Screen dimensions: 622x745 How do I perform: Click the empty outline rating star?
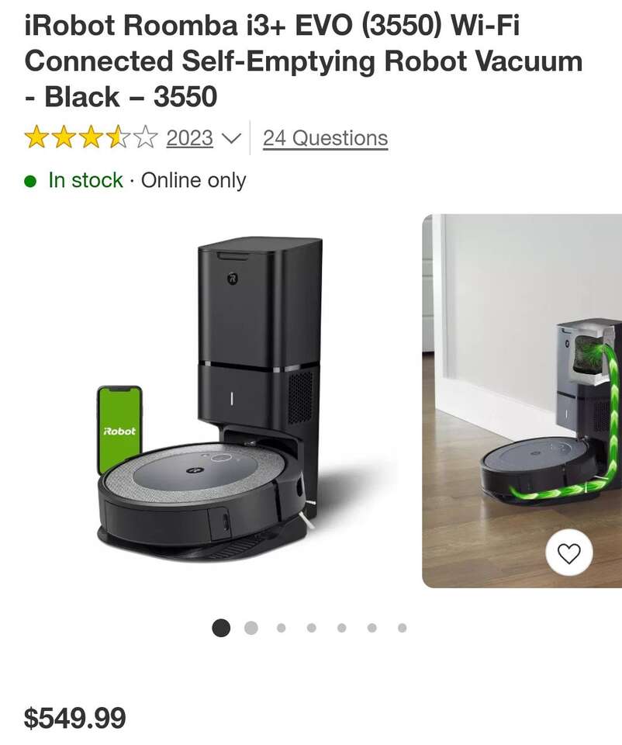point(145,138)
